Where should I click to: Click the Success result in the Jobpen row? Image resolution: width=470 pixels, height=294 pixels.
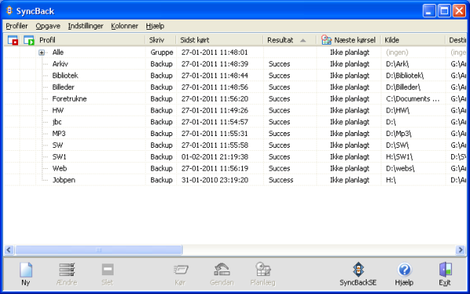281,180
